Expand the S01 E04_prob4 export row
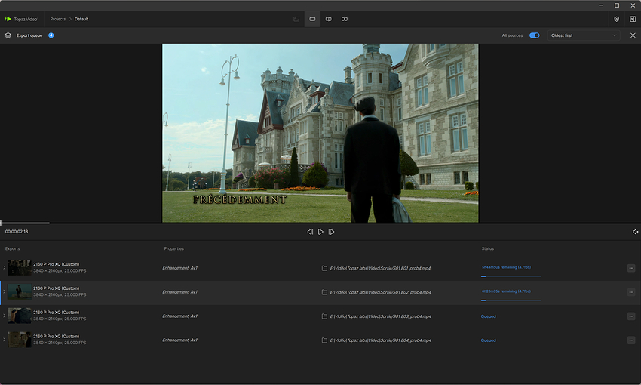 [x=4, y=340]
